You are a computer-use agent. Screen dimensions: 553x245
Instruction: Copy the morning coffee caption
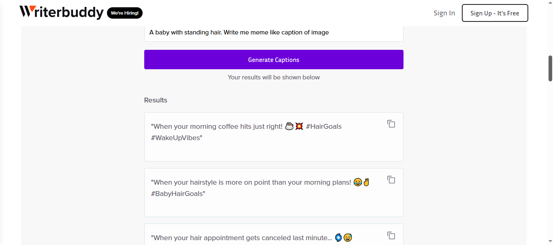pyautogui.click(x=391, y=124)
